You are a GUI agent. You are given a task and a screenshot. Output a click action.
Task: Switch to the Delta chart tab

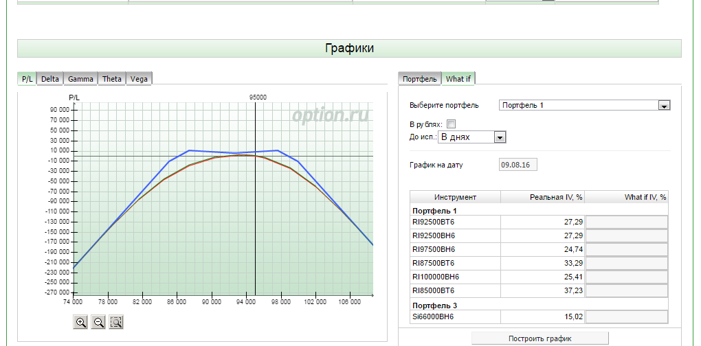pyautogui.click(x=50, y=78)
